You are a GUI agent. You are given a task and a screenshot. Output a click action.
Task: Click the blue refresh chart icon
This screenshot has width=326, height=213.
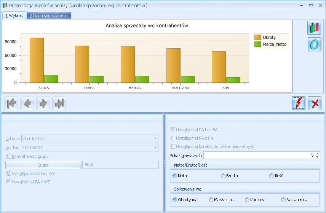click(x=314, y=44)
